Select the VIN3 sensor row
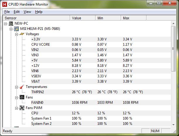The height and width of the screenshot is (136, 179). 101,55
